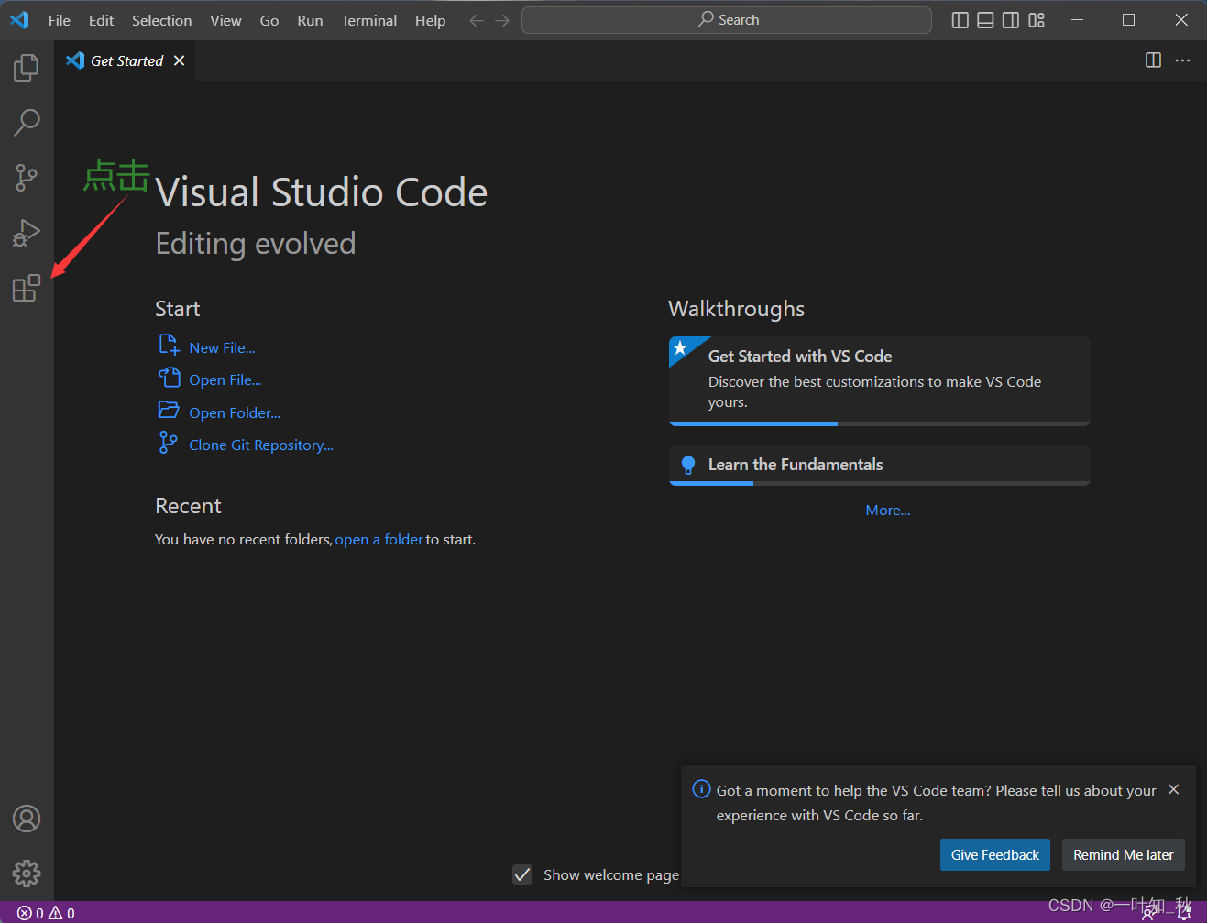Open Customize Layout icon
This screenshot has height=923, width=1207.
coord(1037,20)
